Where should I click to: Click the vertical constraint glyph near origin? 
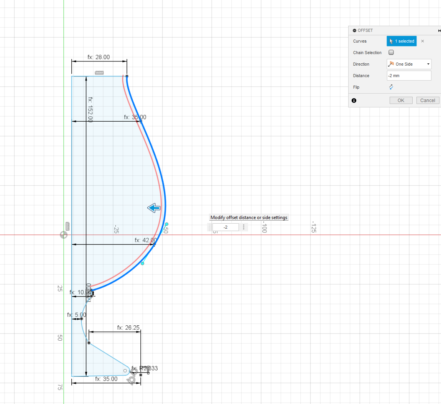click(x=67, y=226)
